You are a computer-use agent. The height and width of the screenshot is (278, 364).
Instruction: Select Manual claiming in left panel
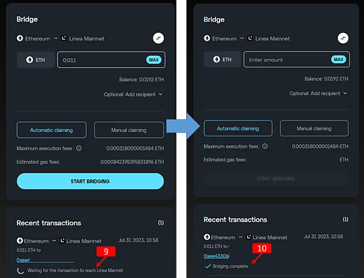[x=129, y=130]
